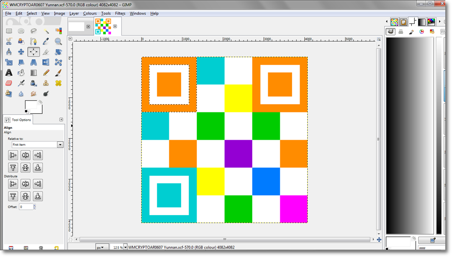This screenshot has height=257, width=452.
Task: Open the px unit dropdown in status bar
Action: pos(102,247)
